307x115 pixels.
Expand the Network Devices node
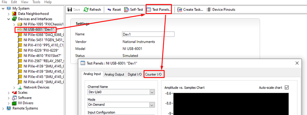[14, 87]
